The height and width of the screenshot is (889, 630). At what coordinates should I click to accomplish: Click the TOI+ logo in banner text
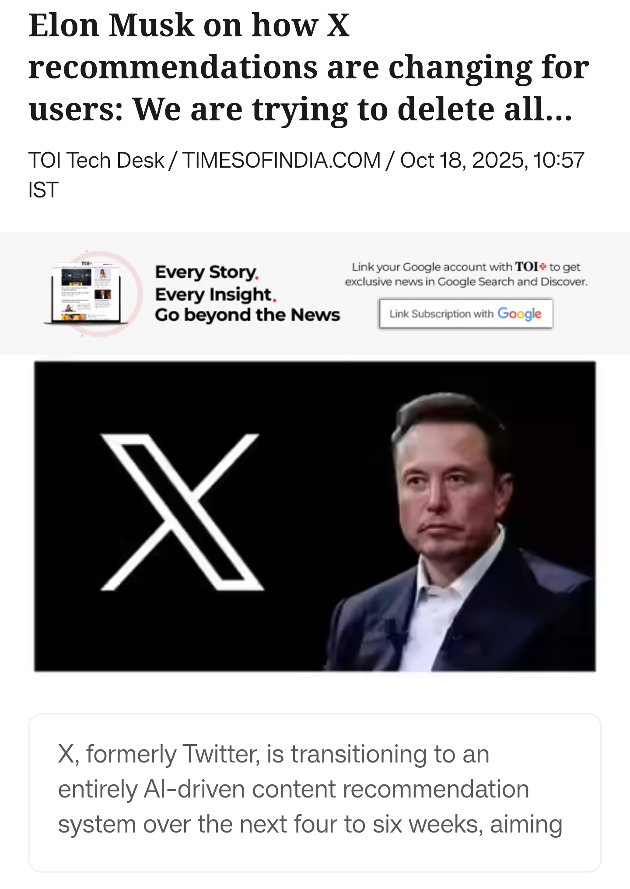[x=530, y=267]
